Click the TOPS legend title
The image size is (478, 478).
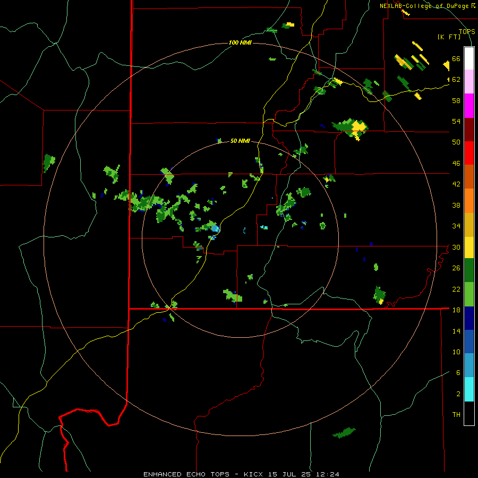coord(467,31)
